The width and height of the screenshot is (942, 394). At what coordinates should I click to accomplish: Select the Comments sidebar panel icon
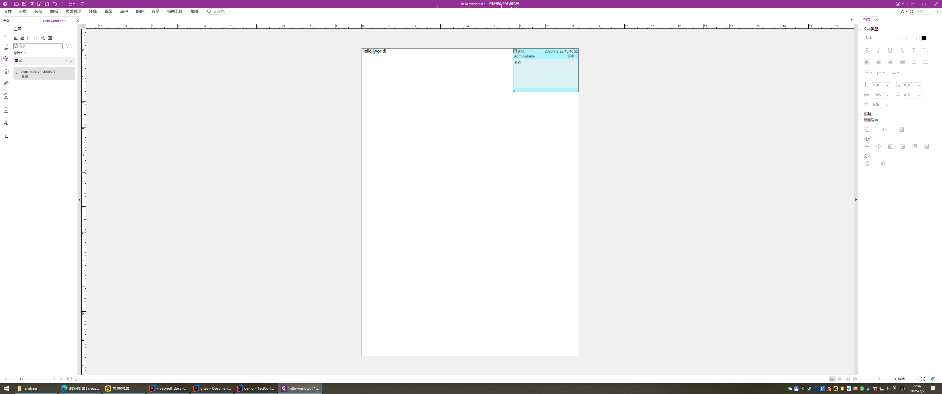pos(6,59)
